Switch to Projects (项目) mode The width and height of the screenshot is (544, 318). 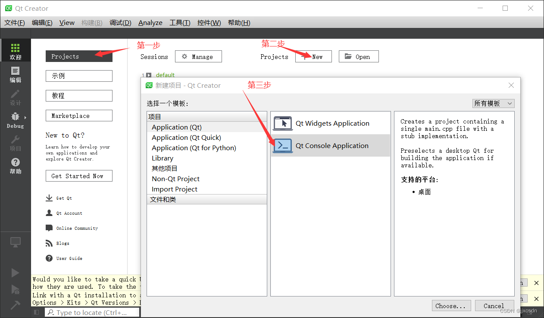[16, 142]
